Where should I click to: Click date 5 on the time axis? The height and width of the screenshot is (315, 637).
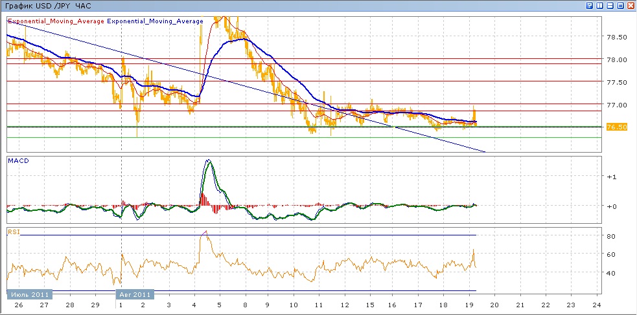click(x=219, y=304)
